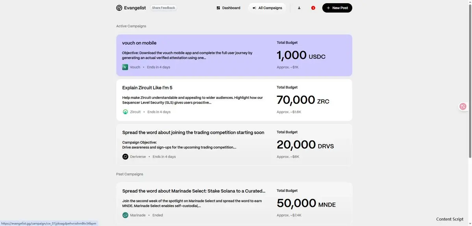The image size is (472, 226).
Task: Click the Evangelist brand name
Action: [x=135, y=8]
